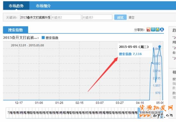Share to Renren network icon

tap(162, 30)
